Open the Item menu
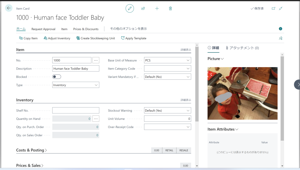 point(64,29)
